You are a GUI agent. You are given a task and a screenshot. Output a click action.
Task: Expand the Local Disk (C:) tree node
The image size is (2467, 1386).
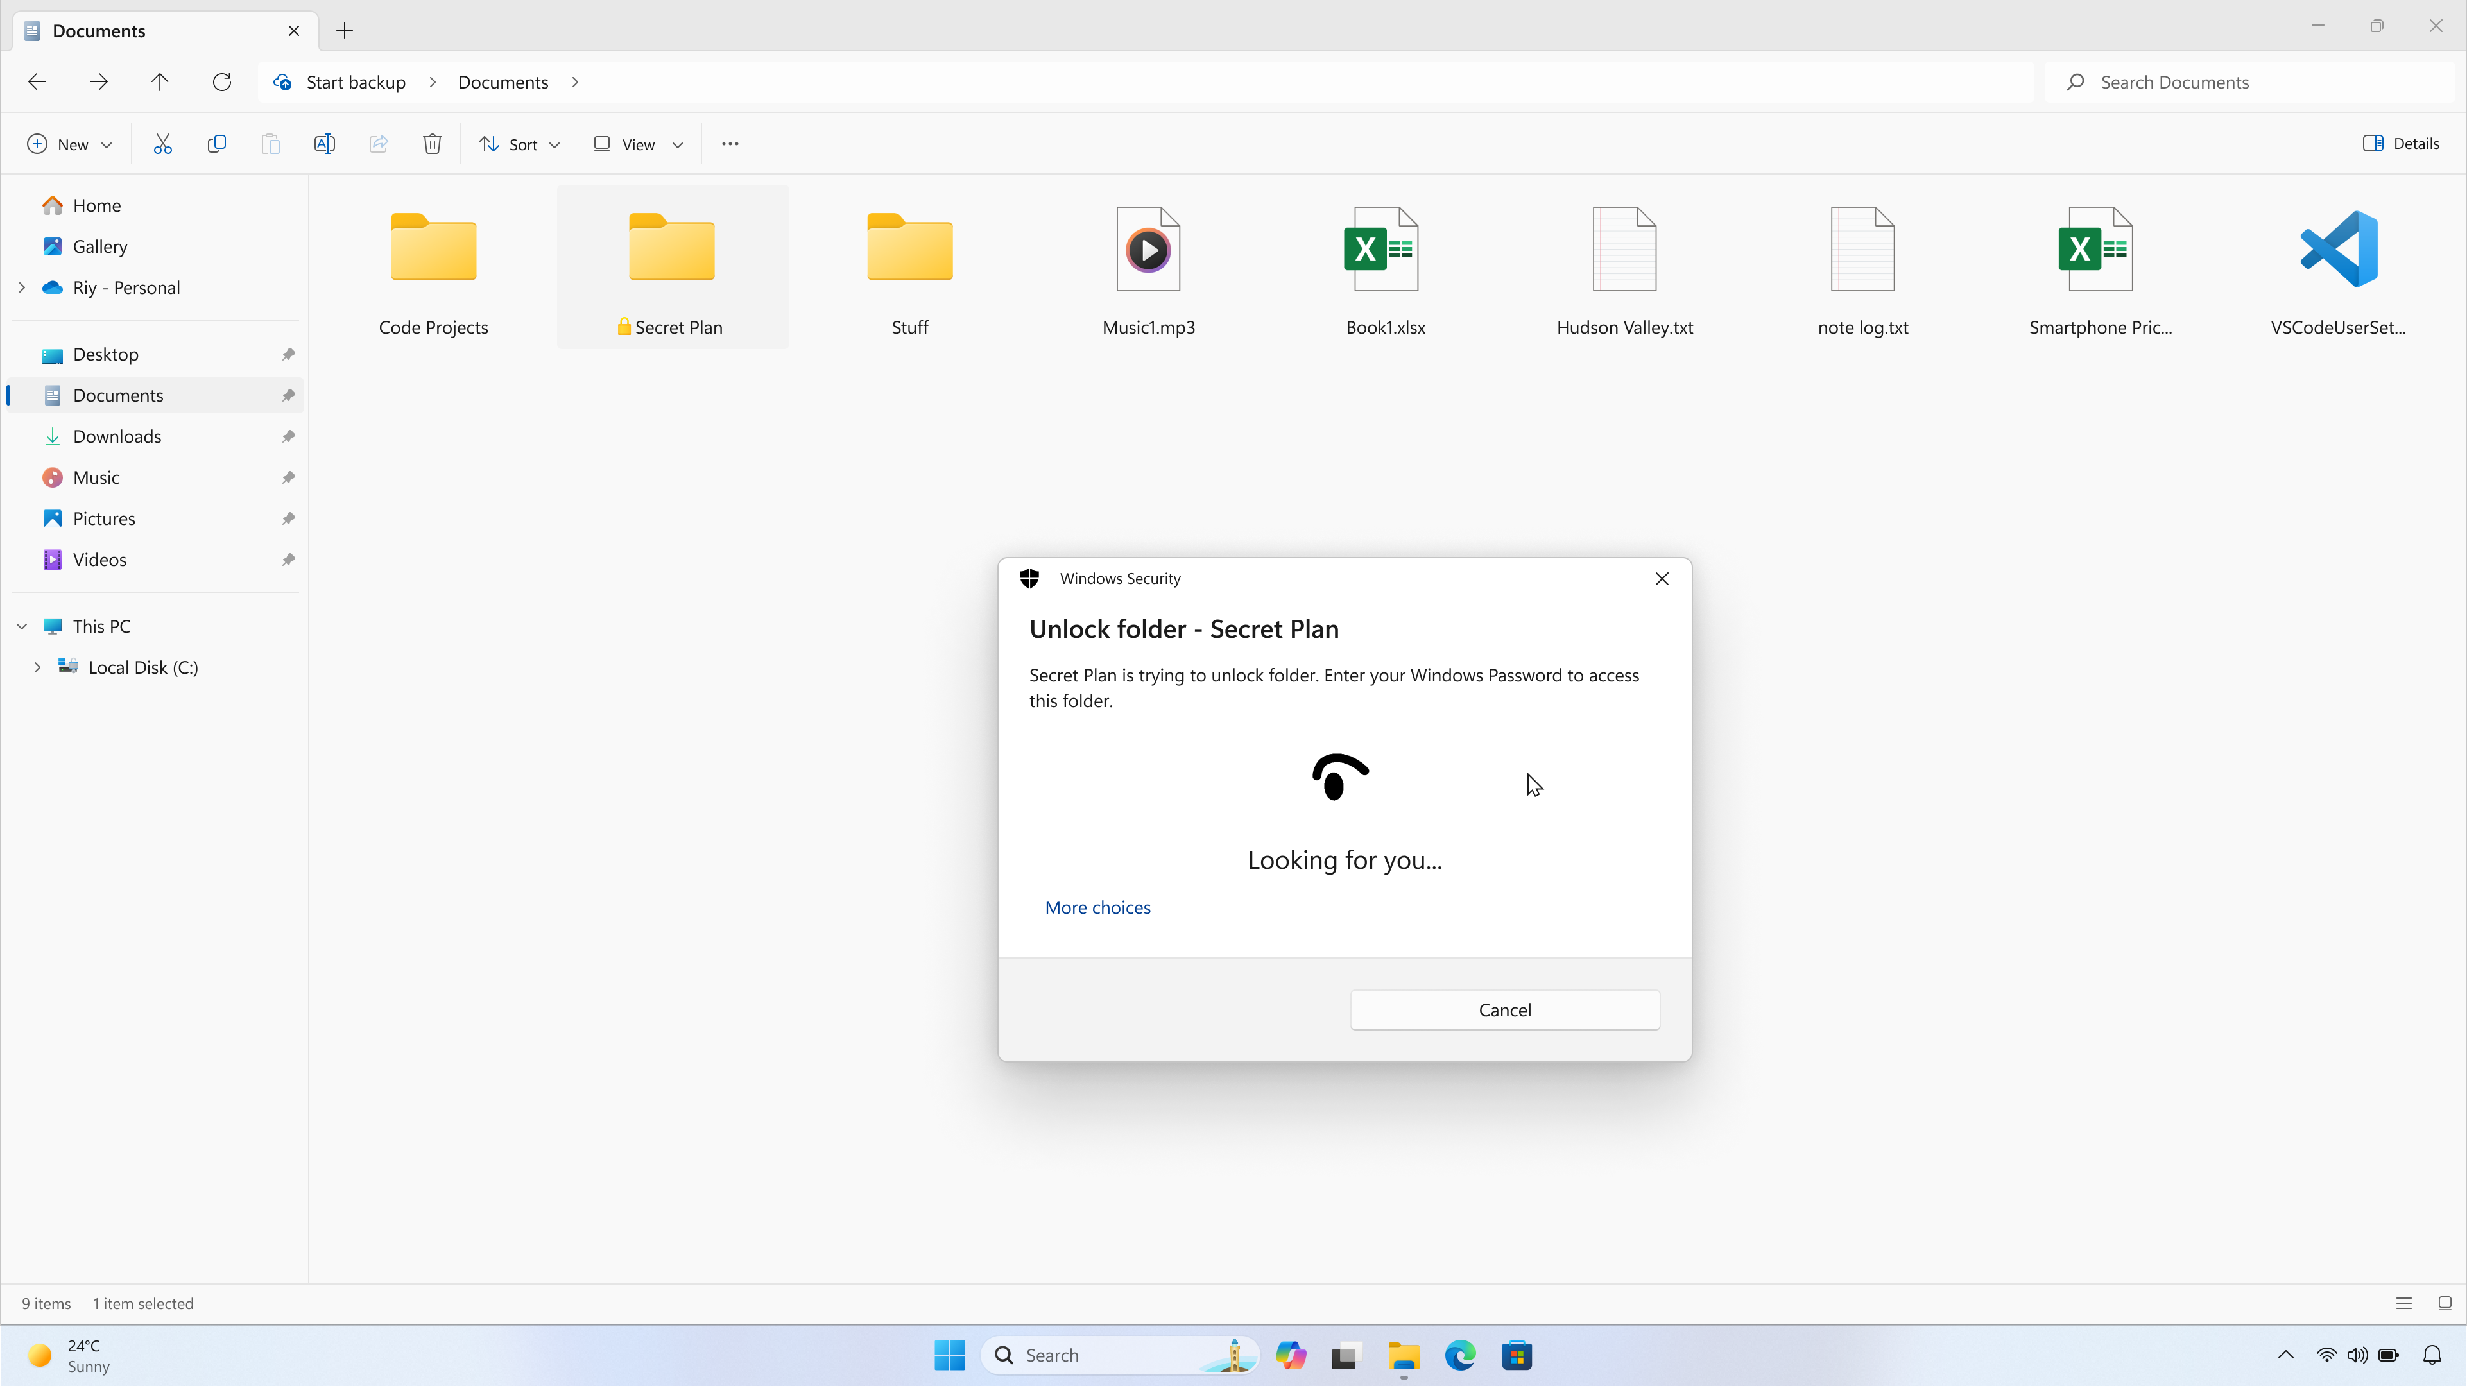pyautogui.click(x=37, y=666)
